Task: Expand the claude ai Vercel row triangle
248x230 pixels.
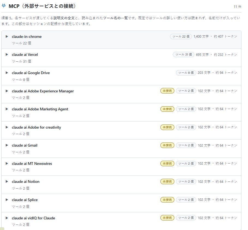Action: tap(7, 55)
